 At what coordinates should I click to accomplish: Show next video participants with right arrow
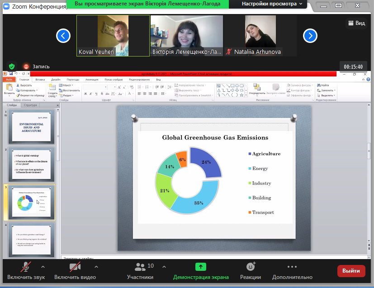(309, 35)
